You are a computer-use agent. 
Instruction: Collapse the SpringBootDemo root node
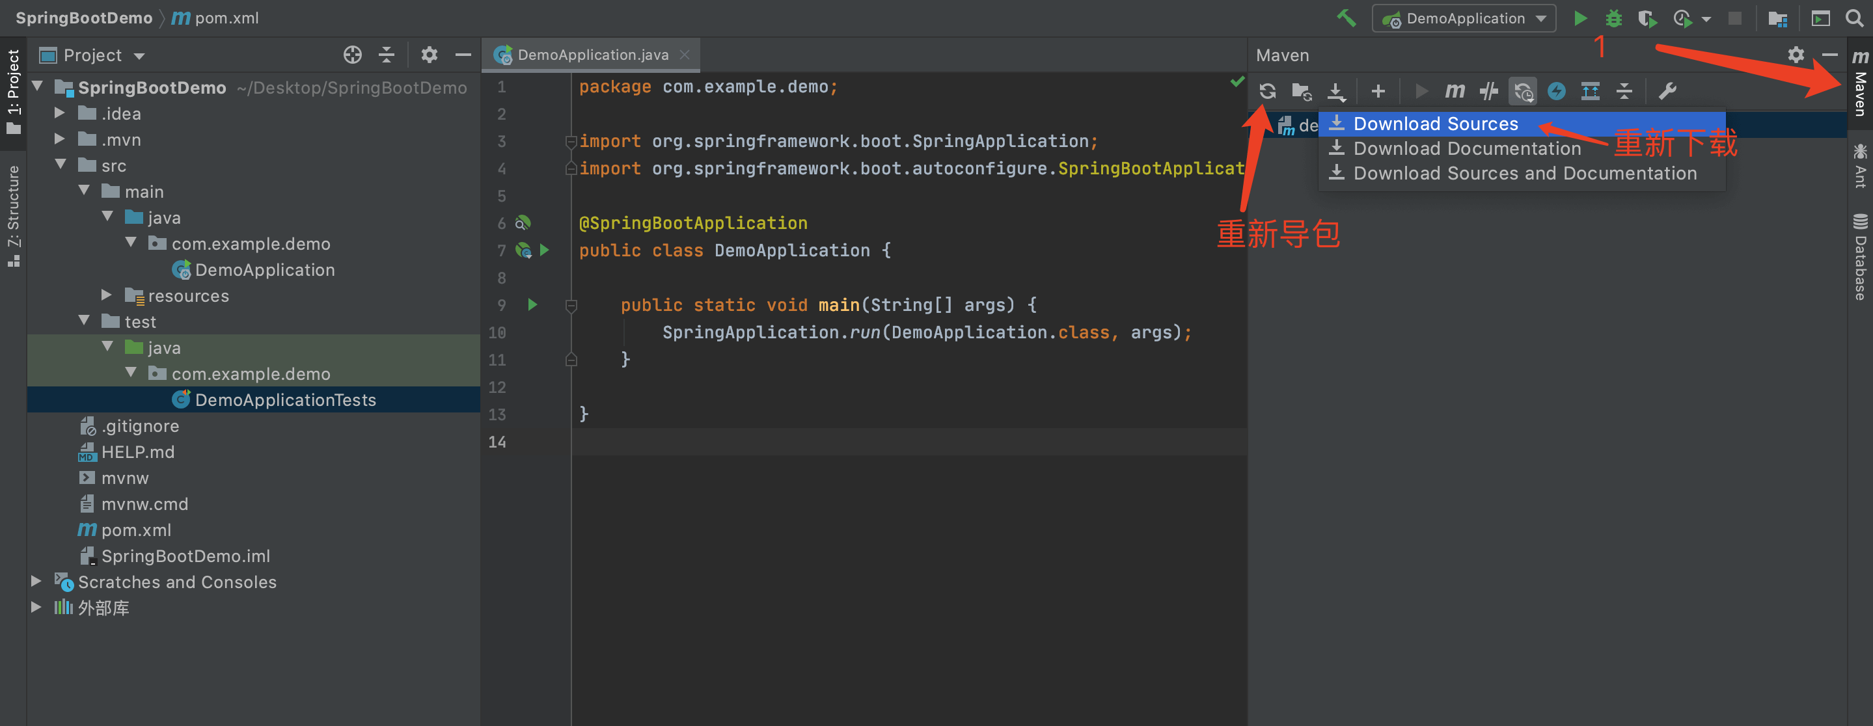point(37,87)
